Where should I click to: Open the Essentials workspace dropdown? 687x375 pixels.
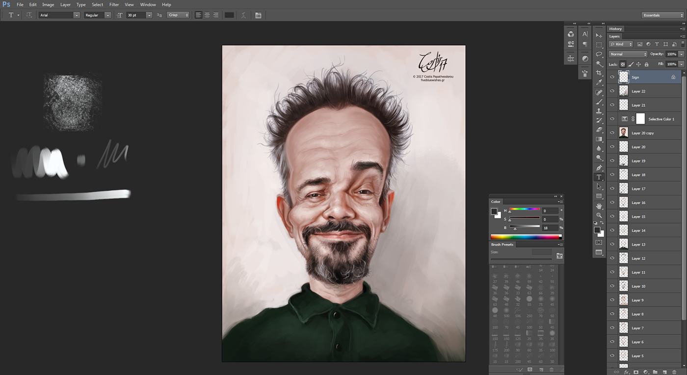coord(662,15)
